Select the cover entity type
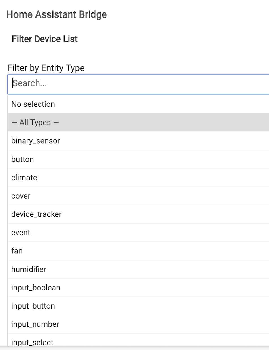Image resolution: width=269 pixels, height=350 pixels. click(x=21, y=196)
